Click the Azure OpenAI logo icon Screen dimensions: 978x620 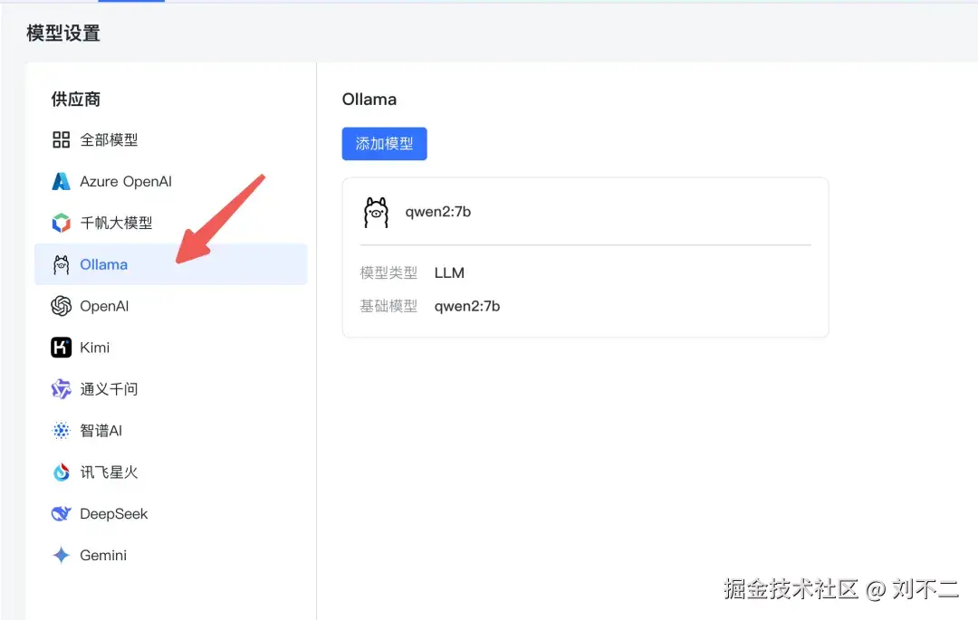tap(61, 181)
